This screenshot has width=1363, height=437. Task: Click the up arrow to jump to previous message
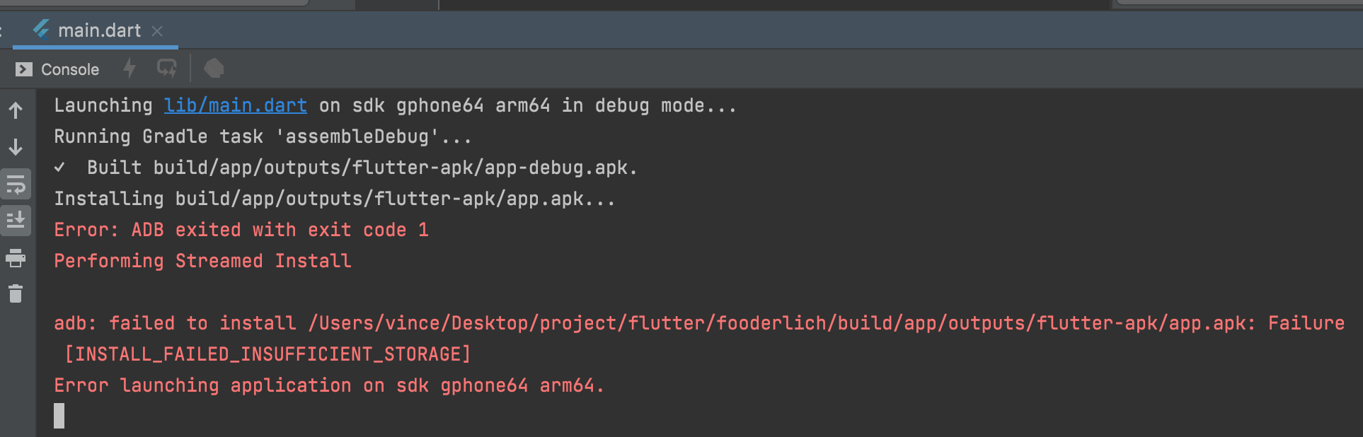16,110
